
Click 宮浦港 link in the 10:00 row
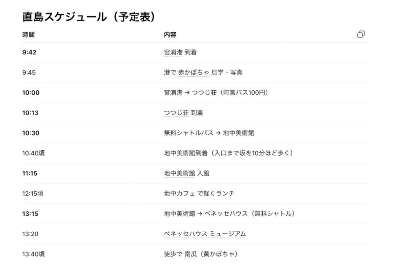pos(173,93)
